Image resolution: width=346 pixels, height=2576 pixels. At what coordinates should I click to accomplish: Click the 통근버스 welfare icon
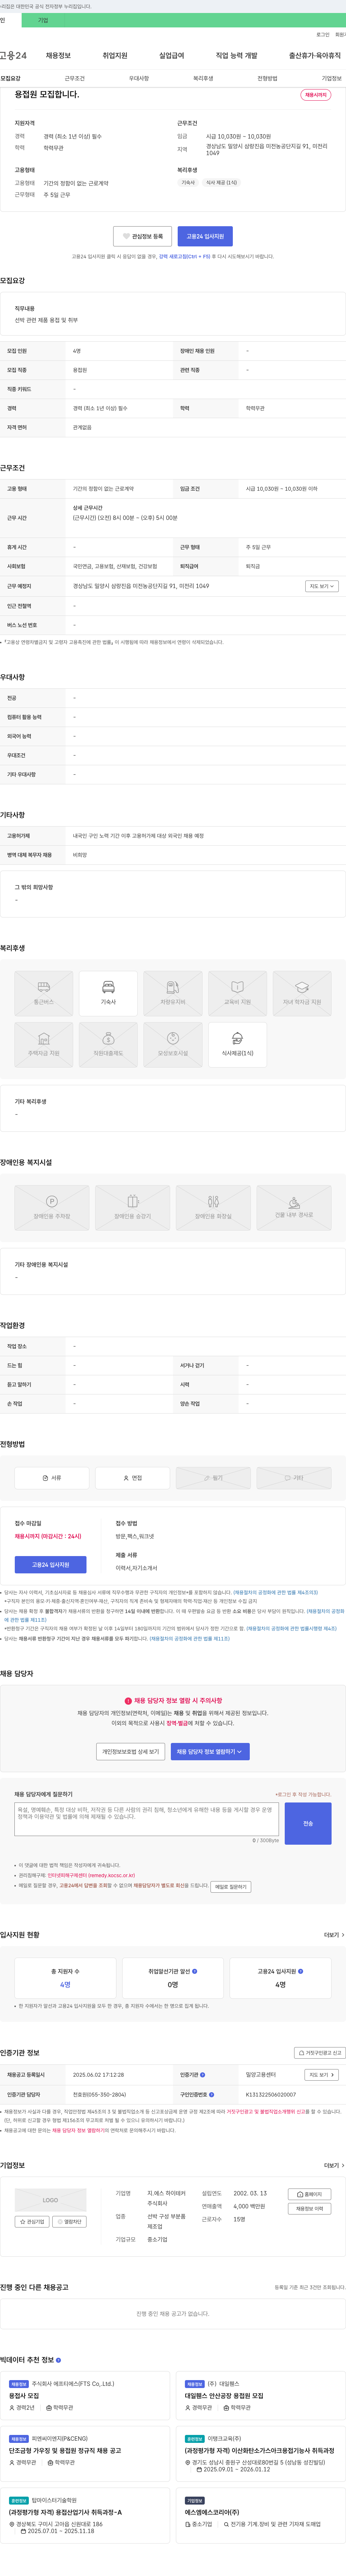(44, 993)
